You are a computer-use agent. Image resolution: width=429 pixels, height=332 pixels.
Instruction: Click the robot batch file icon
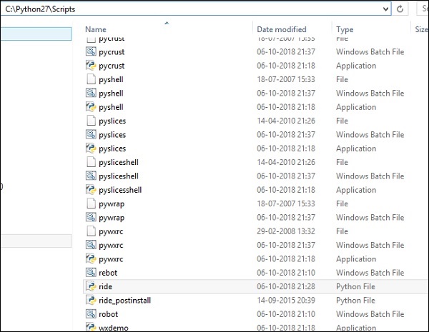coord(91,314)
